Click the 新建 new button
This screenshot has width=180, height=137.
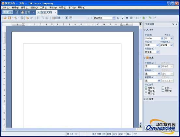[7, 12]
